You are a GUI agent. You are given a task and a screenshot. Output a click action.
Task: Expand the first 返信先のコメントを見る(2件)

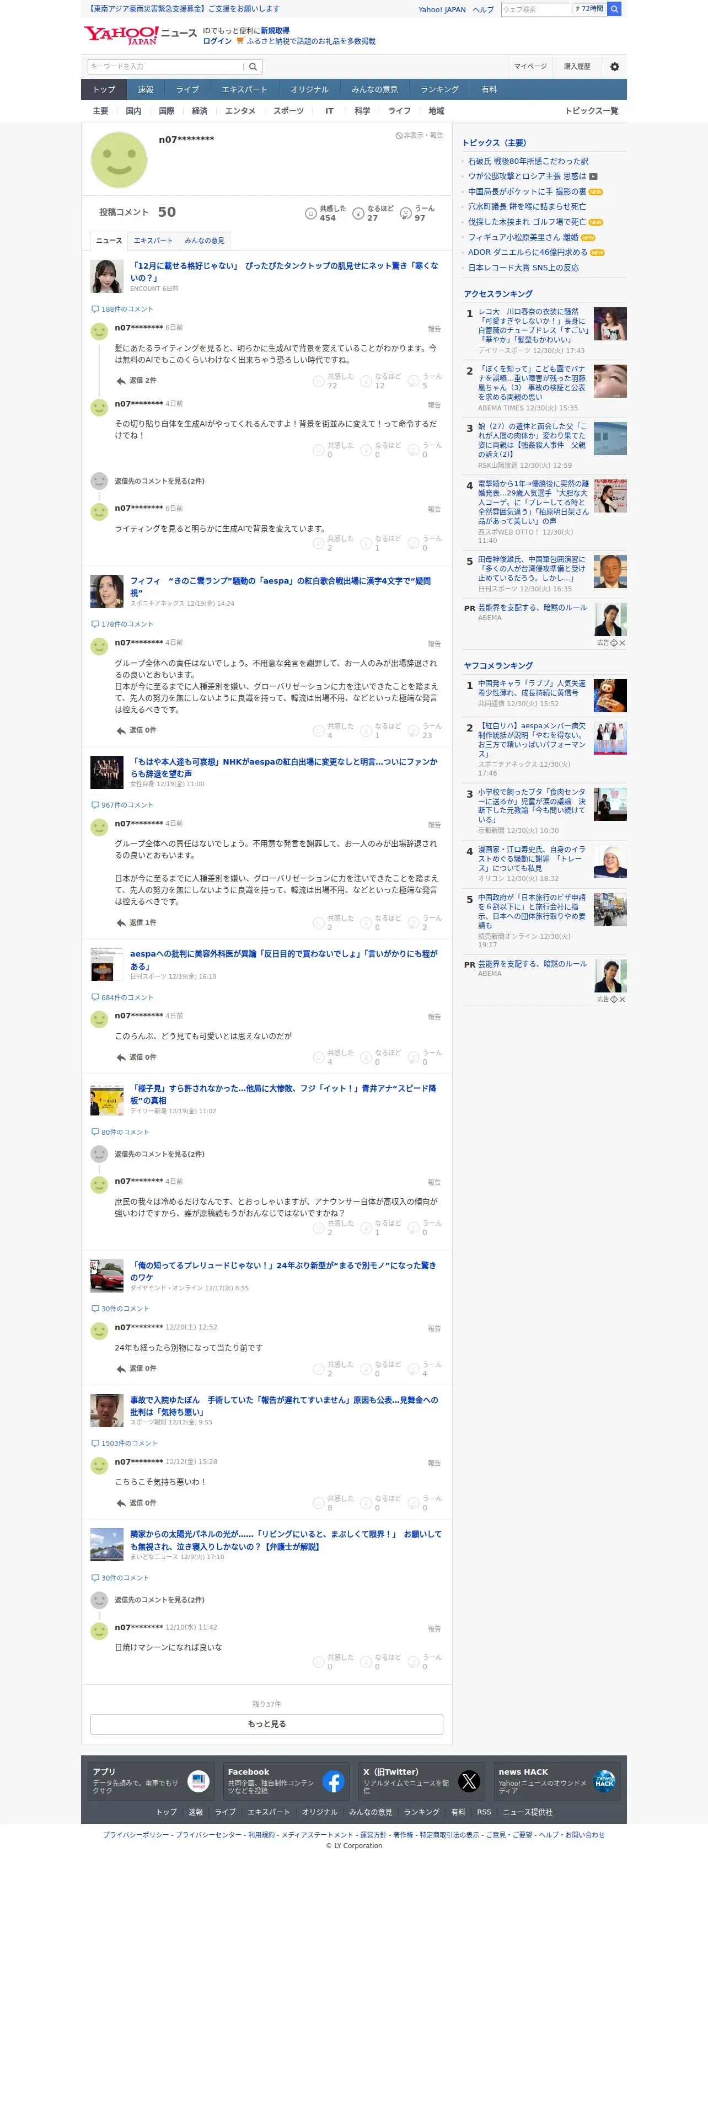159,481
